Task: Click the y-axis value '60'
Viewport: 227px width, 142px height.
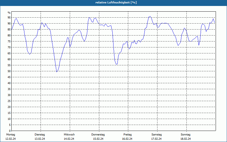Action: (9, 59)
